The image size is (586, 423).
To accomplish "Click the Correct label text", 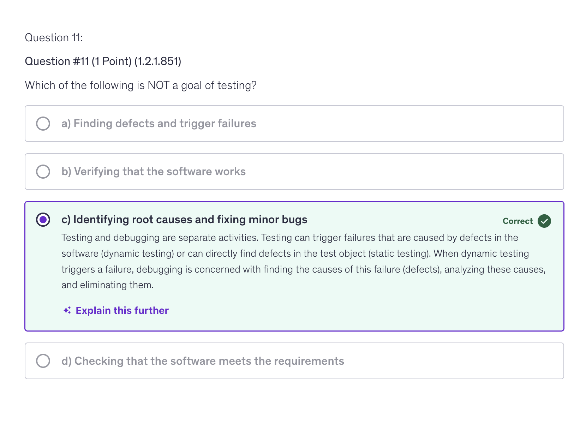I will coord(518,221).
